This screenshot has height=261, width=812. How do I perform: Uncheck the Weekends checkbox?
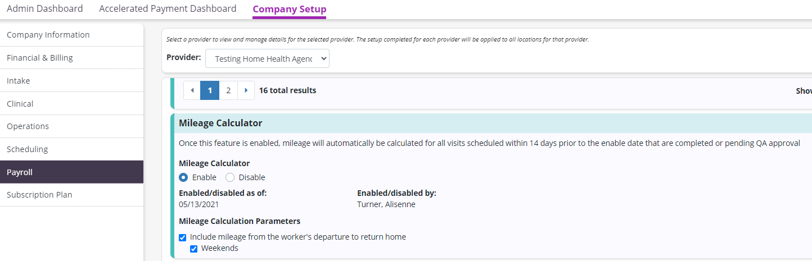tap(194, 249)
